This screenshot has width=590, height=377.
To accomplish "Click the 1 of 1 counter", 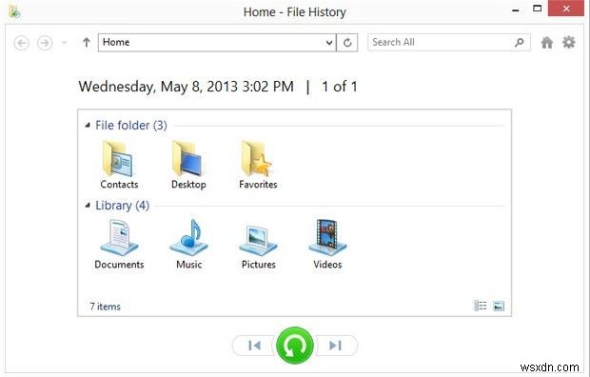I will pyautogui.click(x=340, y=87).
